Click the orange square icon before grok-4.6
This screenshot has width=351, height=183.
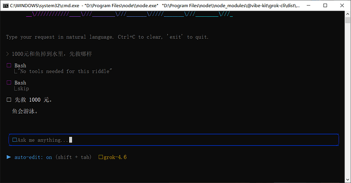pos(101,157)
